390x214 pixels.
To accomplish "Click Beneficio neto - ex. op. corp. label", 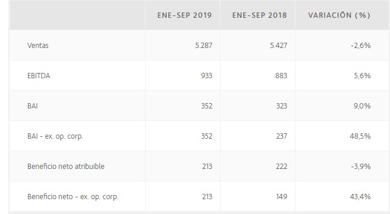I will click(73, 197).
